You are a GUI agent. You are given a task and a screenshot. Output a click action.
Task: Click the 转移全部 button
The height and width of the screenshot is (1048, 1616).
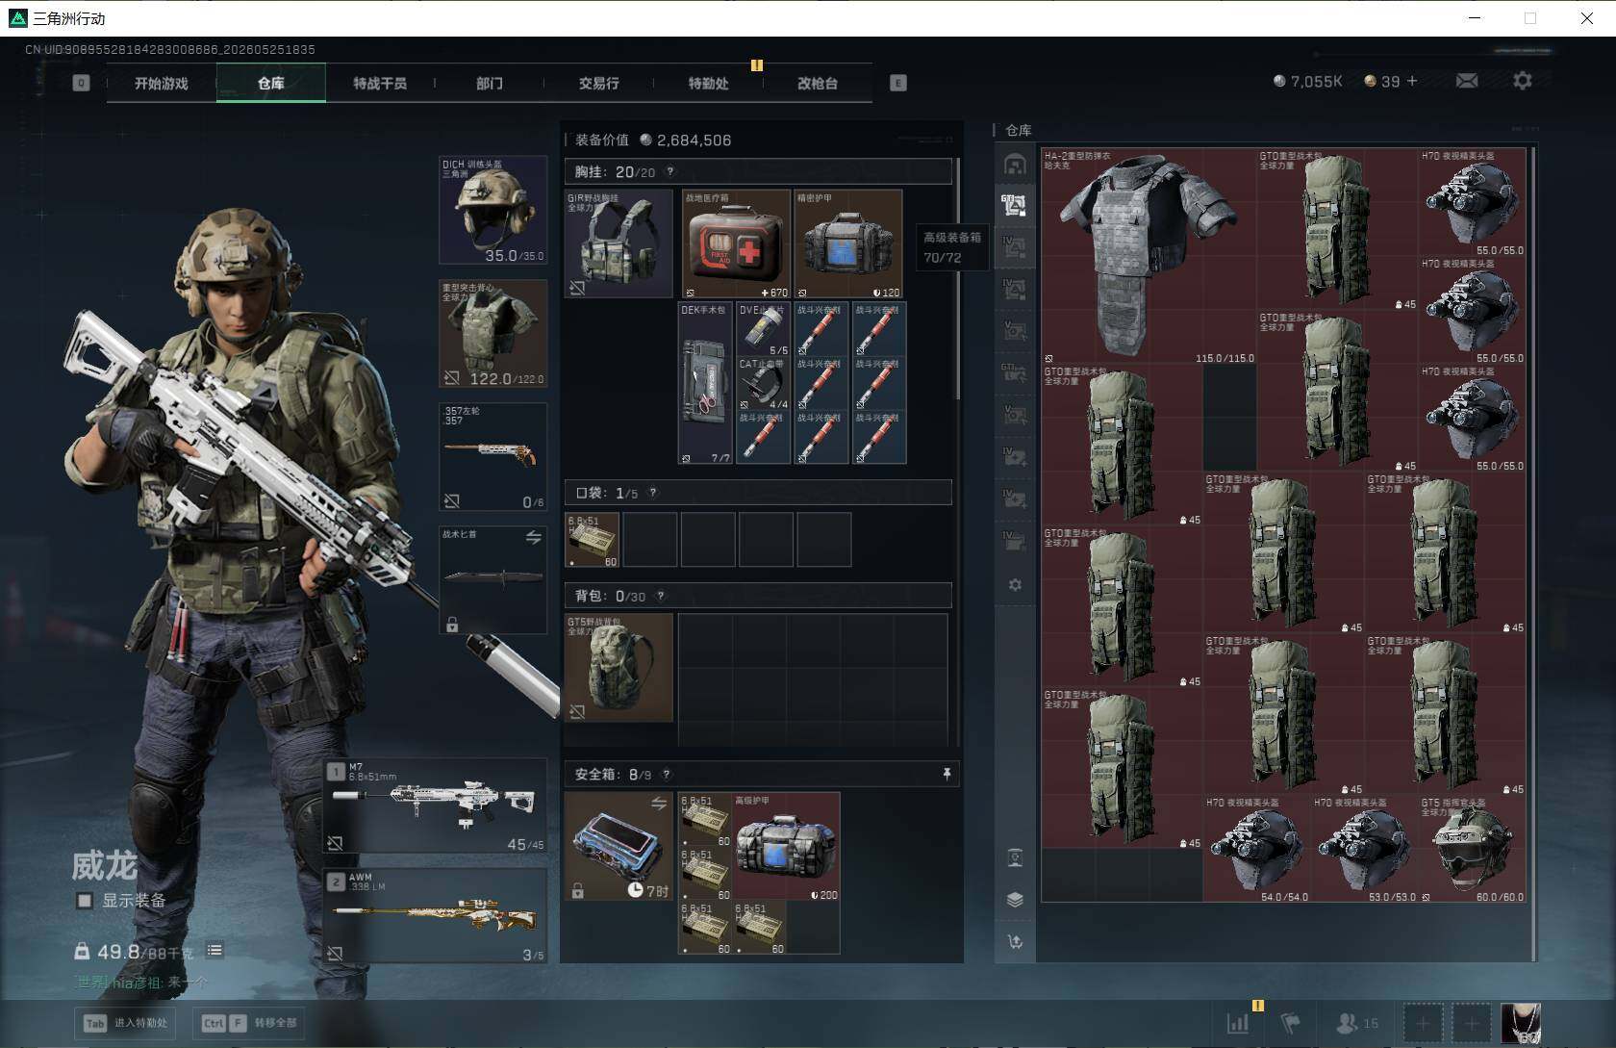(x=250, y=1023)
